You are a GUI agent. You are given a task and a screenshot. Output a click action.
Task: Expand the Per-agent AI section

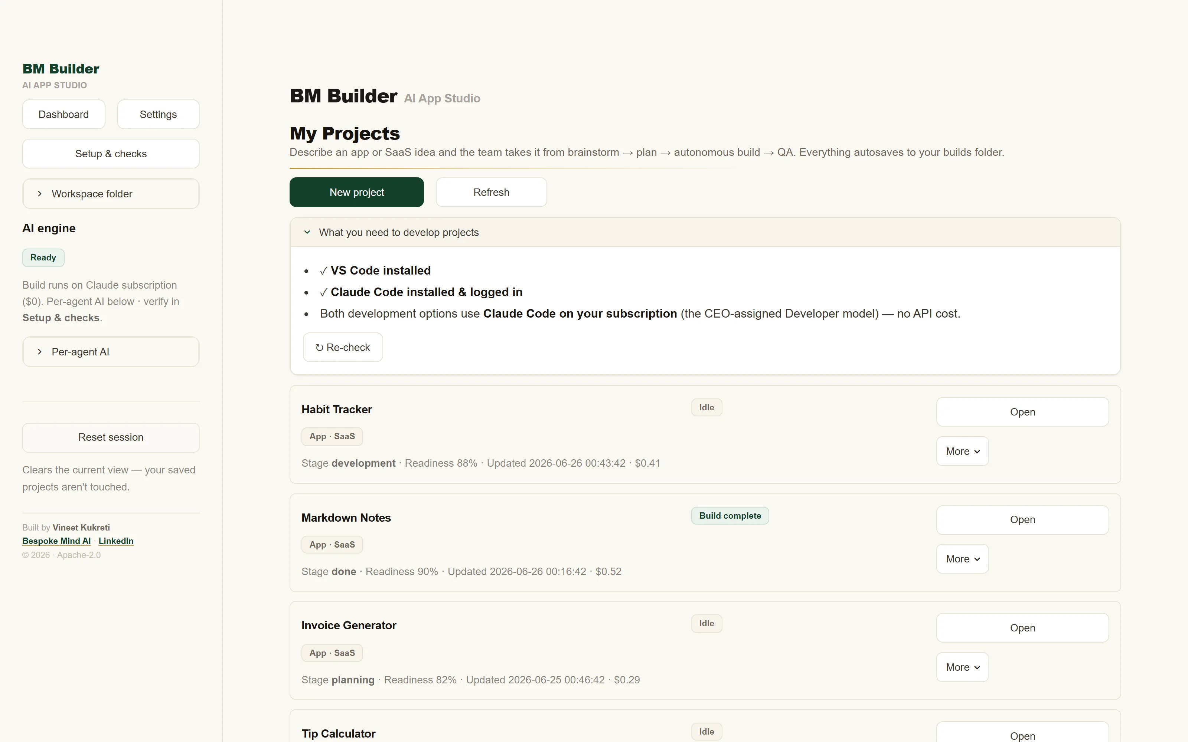(111, 352)
